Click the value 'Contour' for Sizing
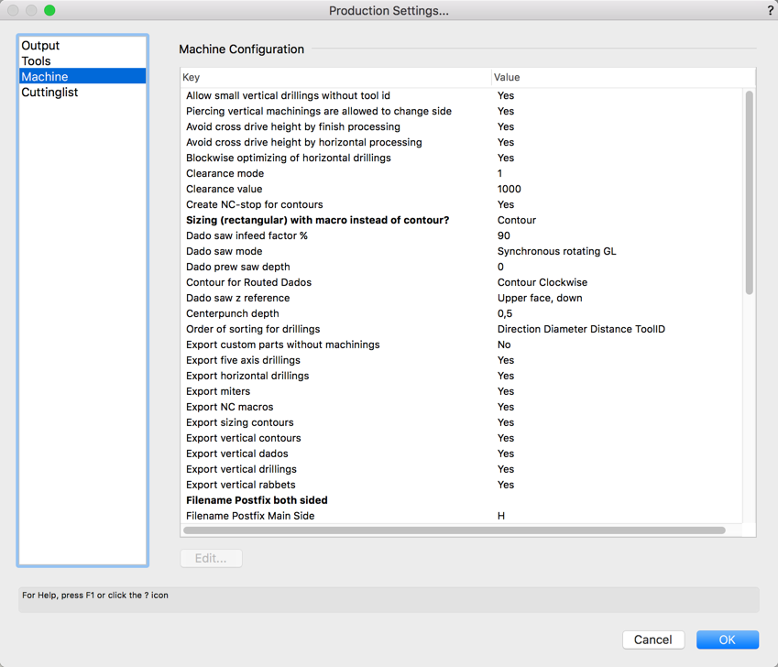778x667 pixels. [x=517, y=220]
